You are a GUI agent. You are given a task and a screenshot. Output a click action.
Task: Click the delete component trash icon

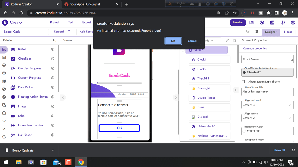(x=235, y=41)
